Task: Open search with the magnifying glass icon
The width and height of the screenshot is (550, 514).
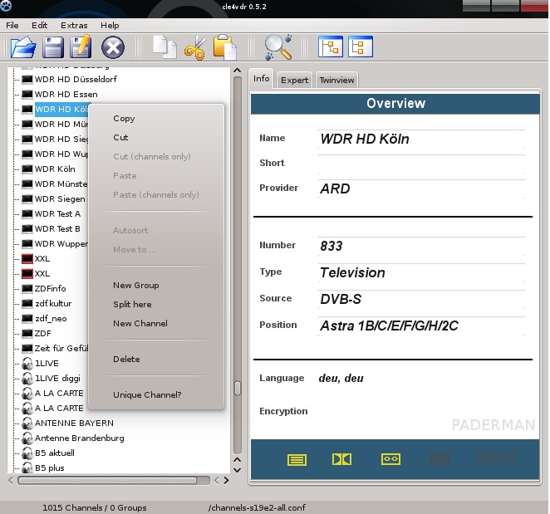Action: 277,47
